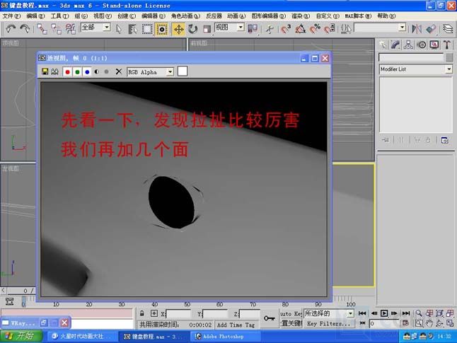This screenshot has width=457, height=343.
Task: Open the RGB Alpha channel dropdown
Action: [151, 72]
